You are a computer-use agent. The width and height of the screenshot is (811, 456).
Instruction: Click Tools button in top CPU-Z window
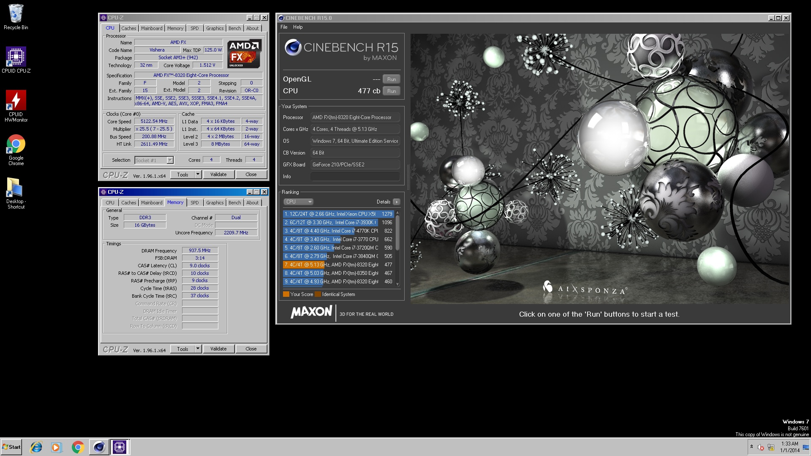coord(182,174)
